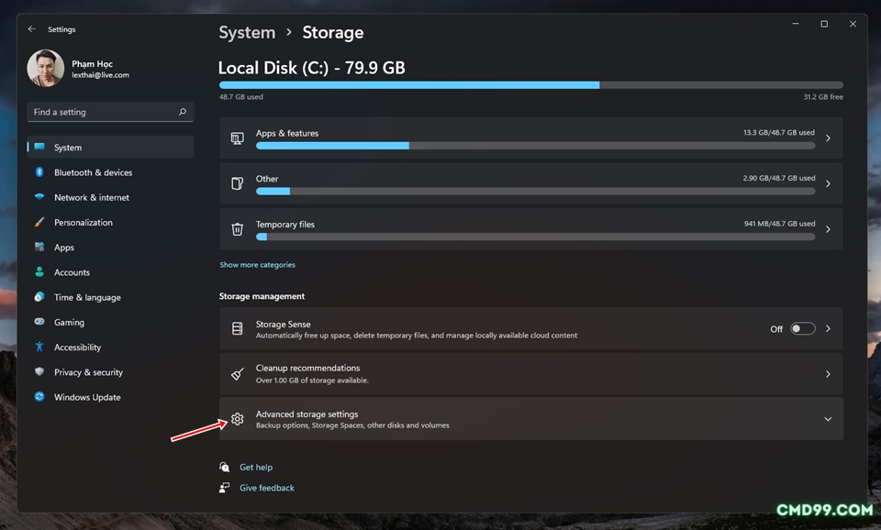The image size is (881, 530).
Task: Click the Temporary files usage bar
Action: click(x=535, y=237)
